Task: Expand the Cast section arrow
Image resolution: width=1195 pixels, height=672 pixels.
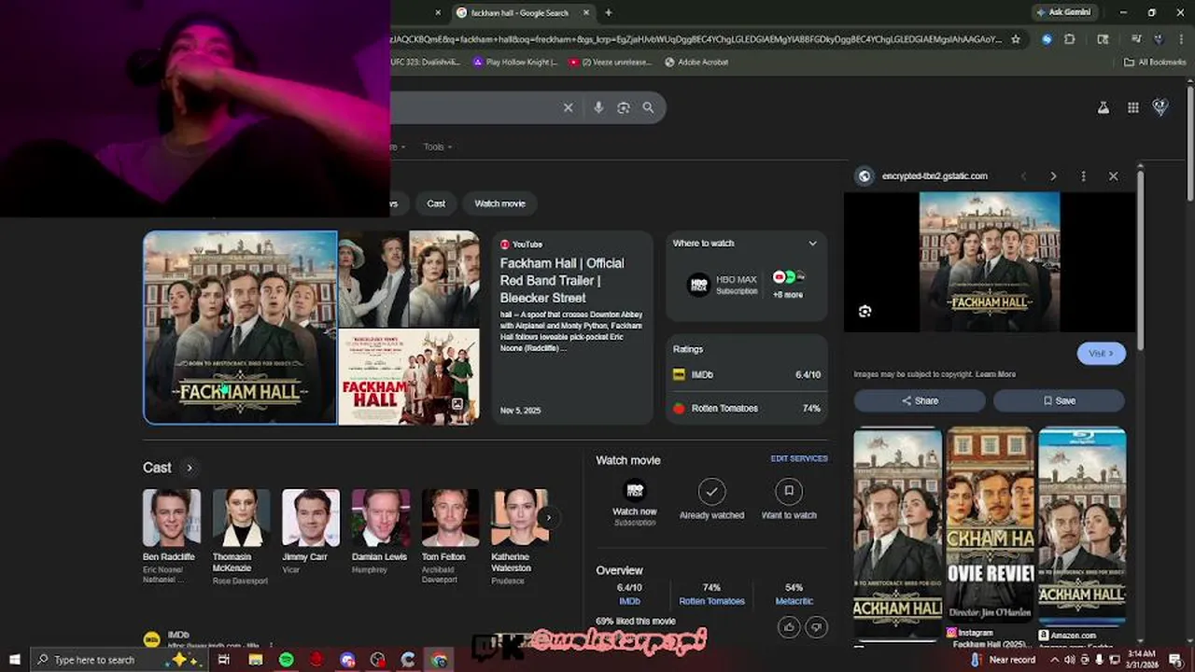Action: pyautogui.click(x=190, y=468)
